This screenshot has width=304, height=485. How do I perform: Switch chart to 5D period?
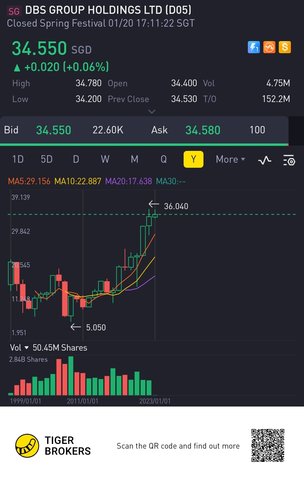tap(47, 159)
